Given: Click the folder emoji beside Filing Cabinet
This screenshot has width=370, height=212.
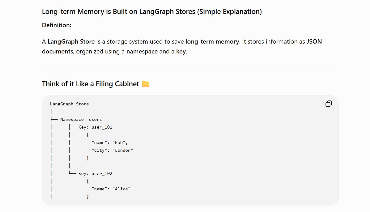Looking at the screenshot, I should [146, 84].
